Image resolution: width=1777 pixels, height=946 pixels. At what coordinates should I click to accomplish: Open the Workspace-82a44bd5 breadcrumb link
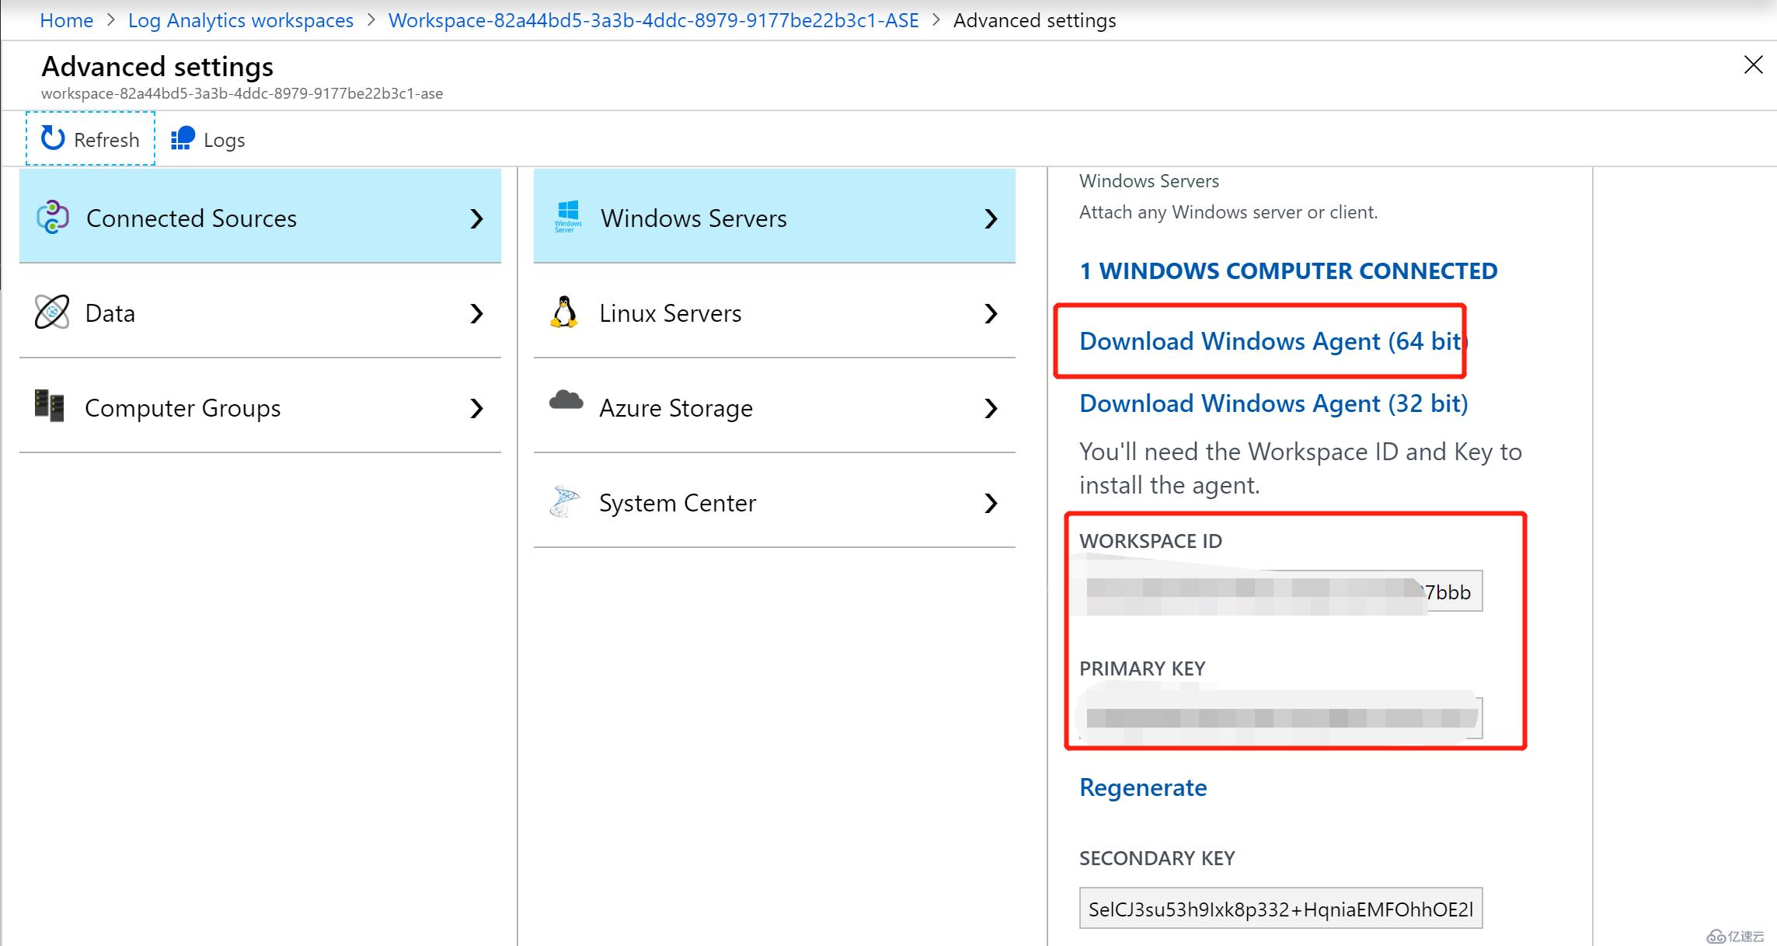(653, 20)
